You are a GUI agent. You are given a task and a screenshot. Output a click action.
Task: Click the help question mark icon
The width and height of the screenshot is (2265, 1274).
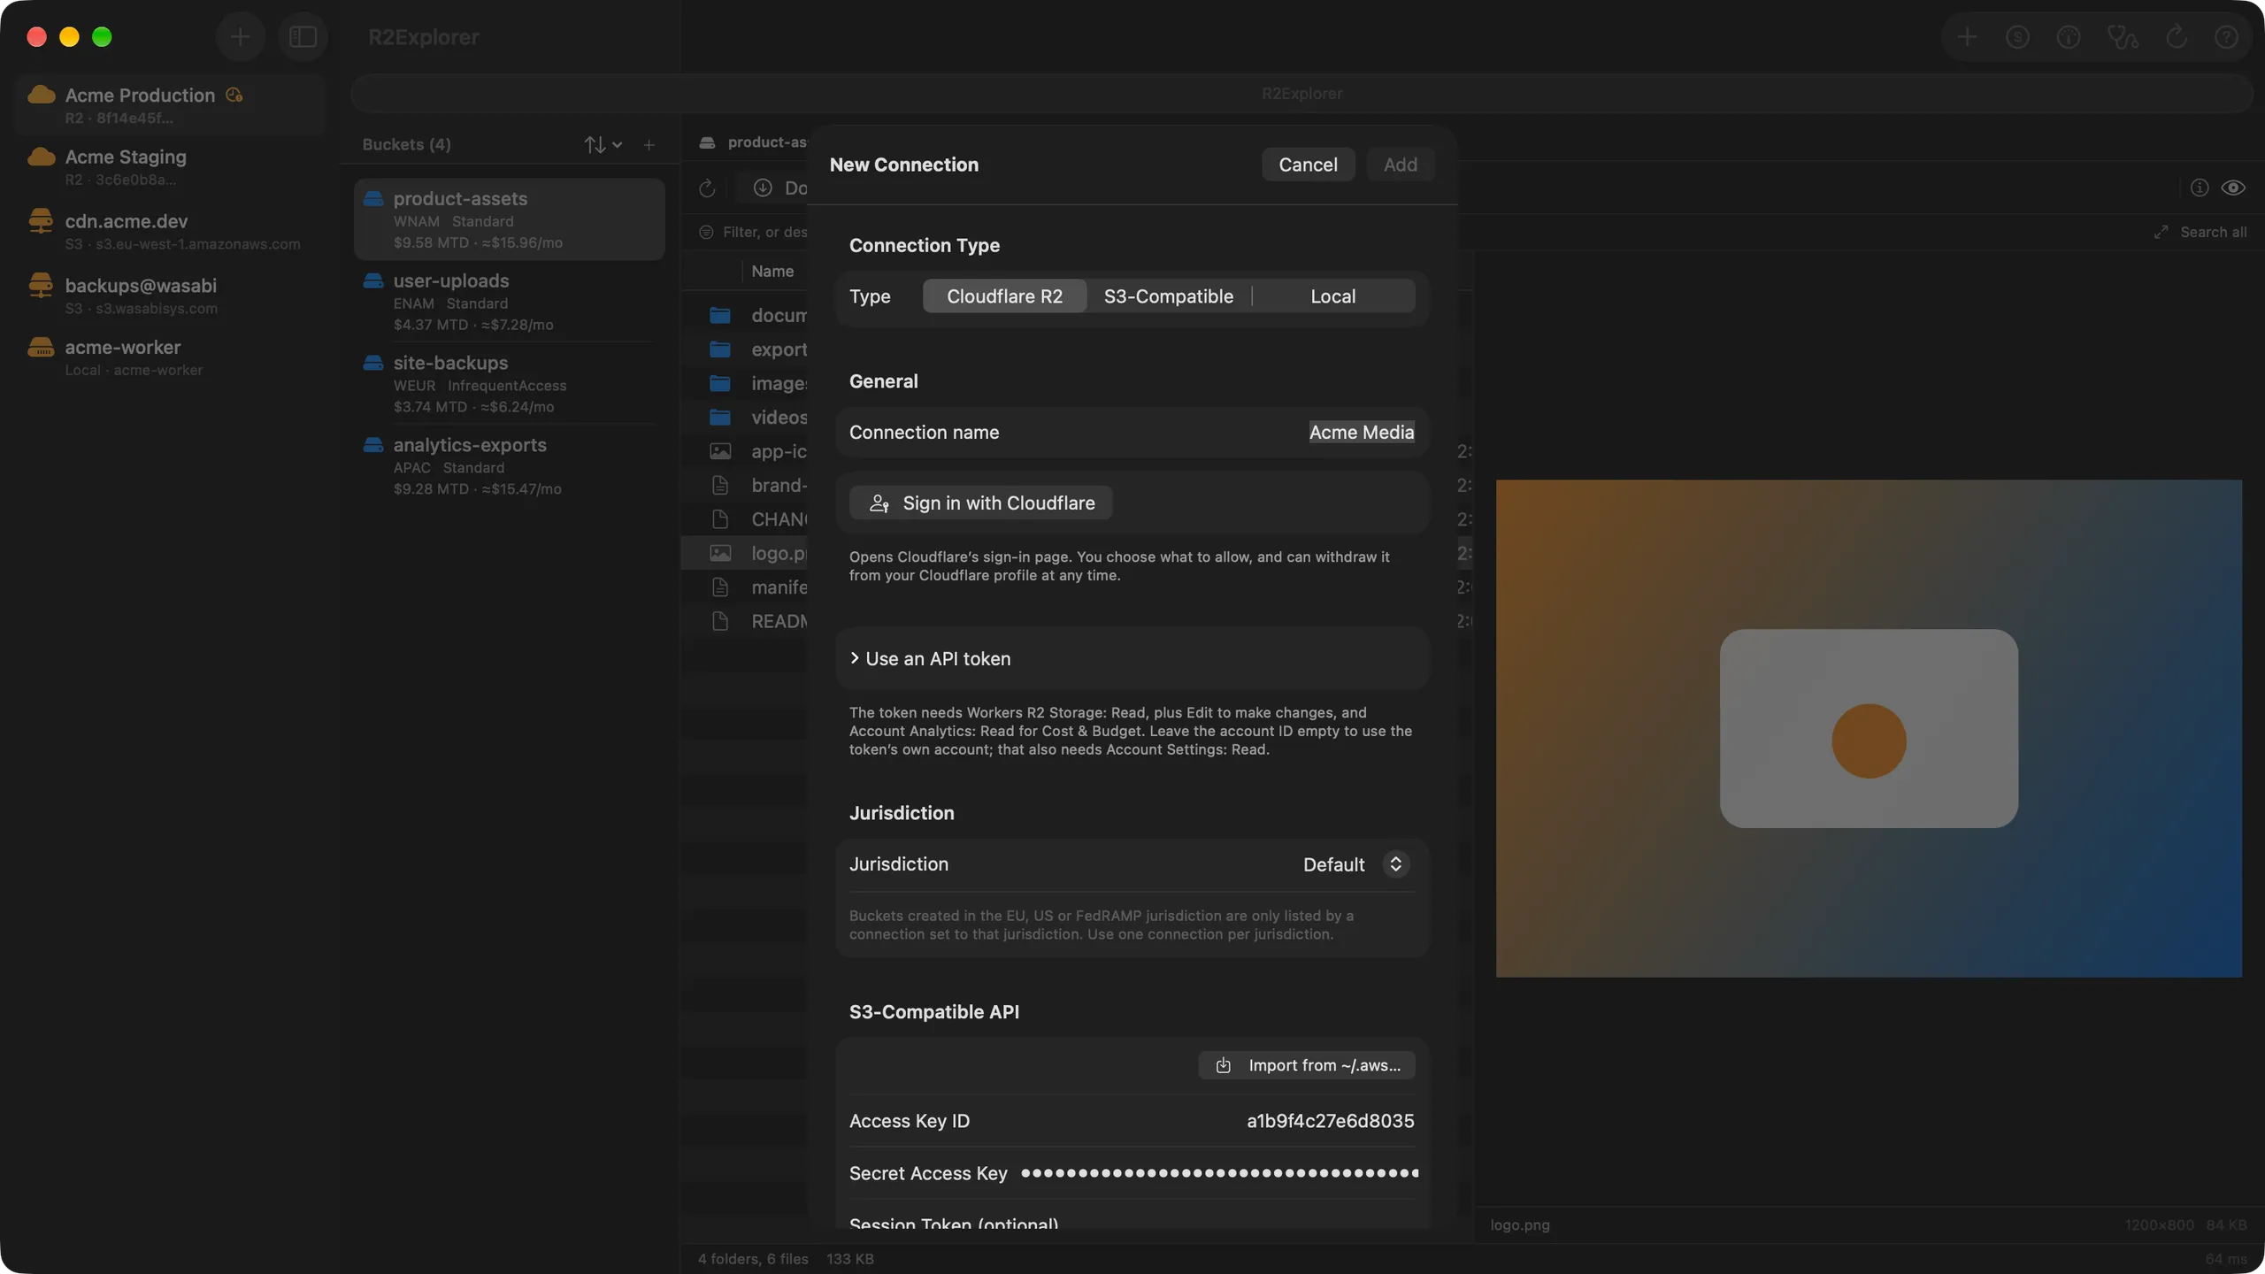pos(2226,37)
